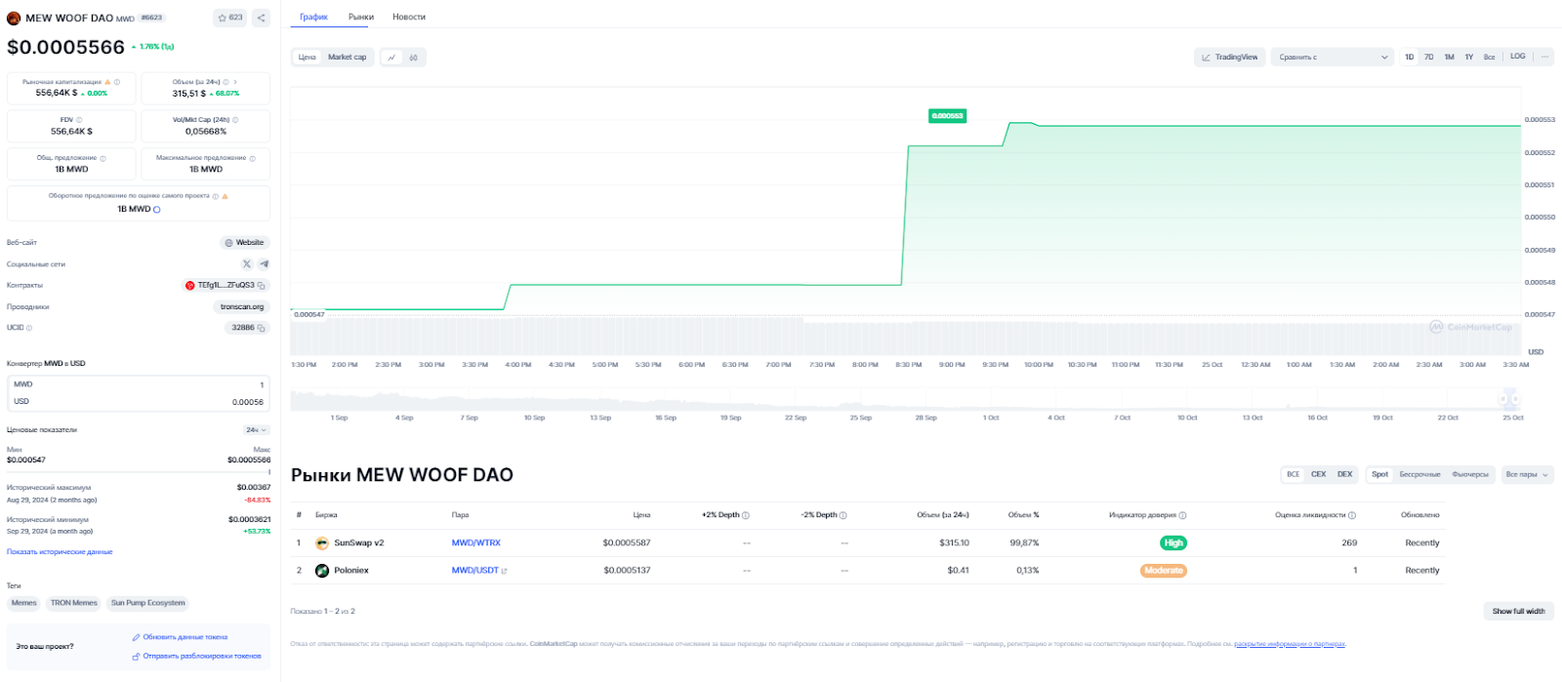Open the project Website button

pyautogui.click(x=245, y=243)
